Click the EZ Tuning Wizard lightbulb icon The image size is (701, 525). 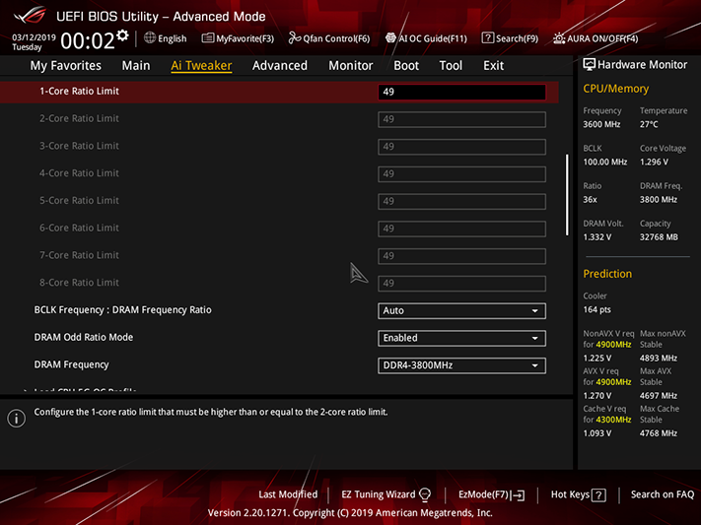(x=425, y=494)
